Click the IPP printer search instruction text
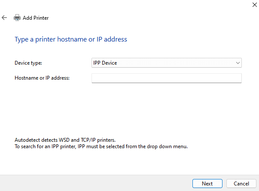259x191 pixels. (101, 146)
